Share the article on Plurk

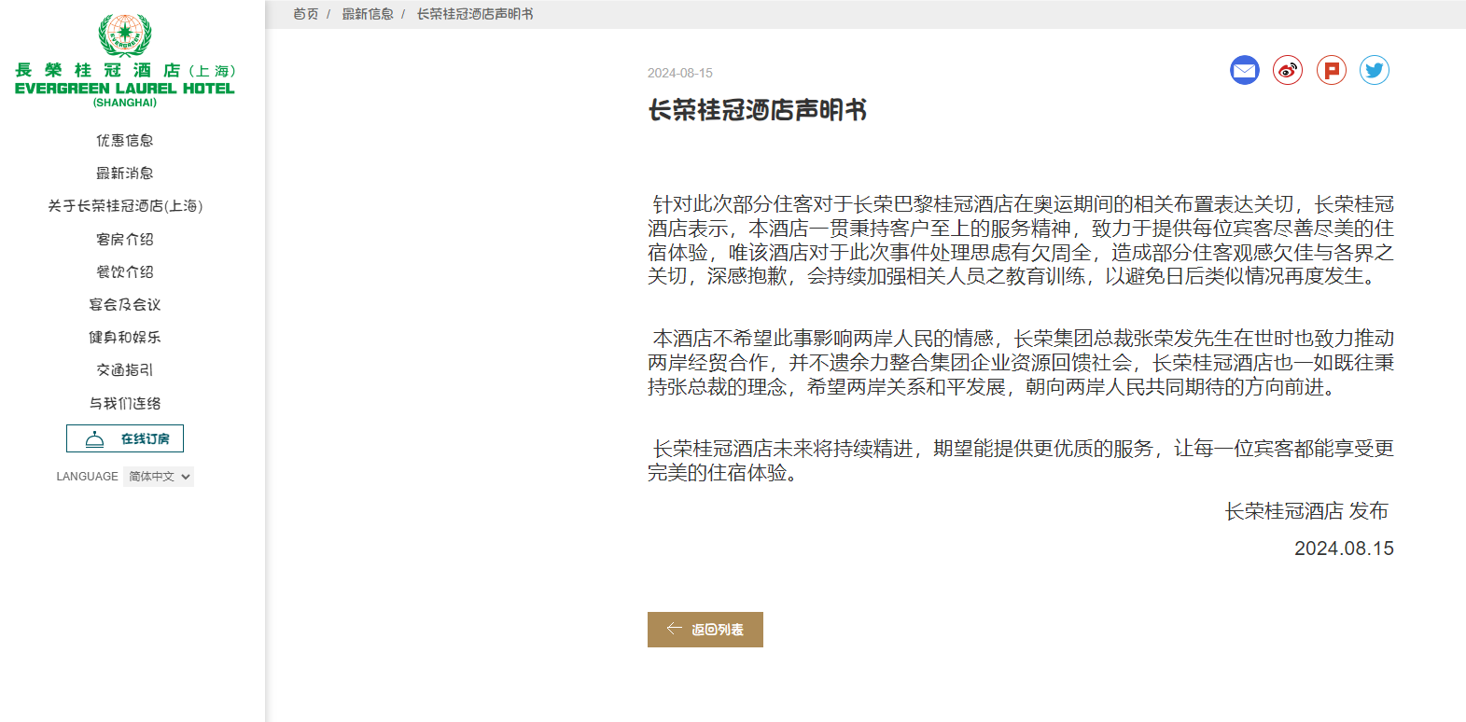[x=1332, y=70]
